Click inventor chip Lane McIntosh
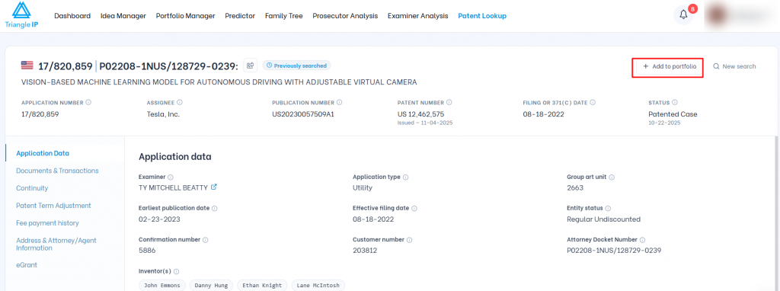This screenshot has height=291, width=780. 318,286
